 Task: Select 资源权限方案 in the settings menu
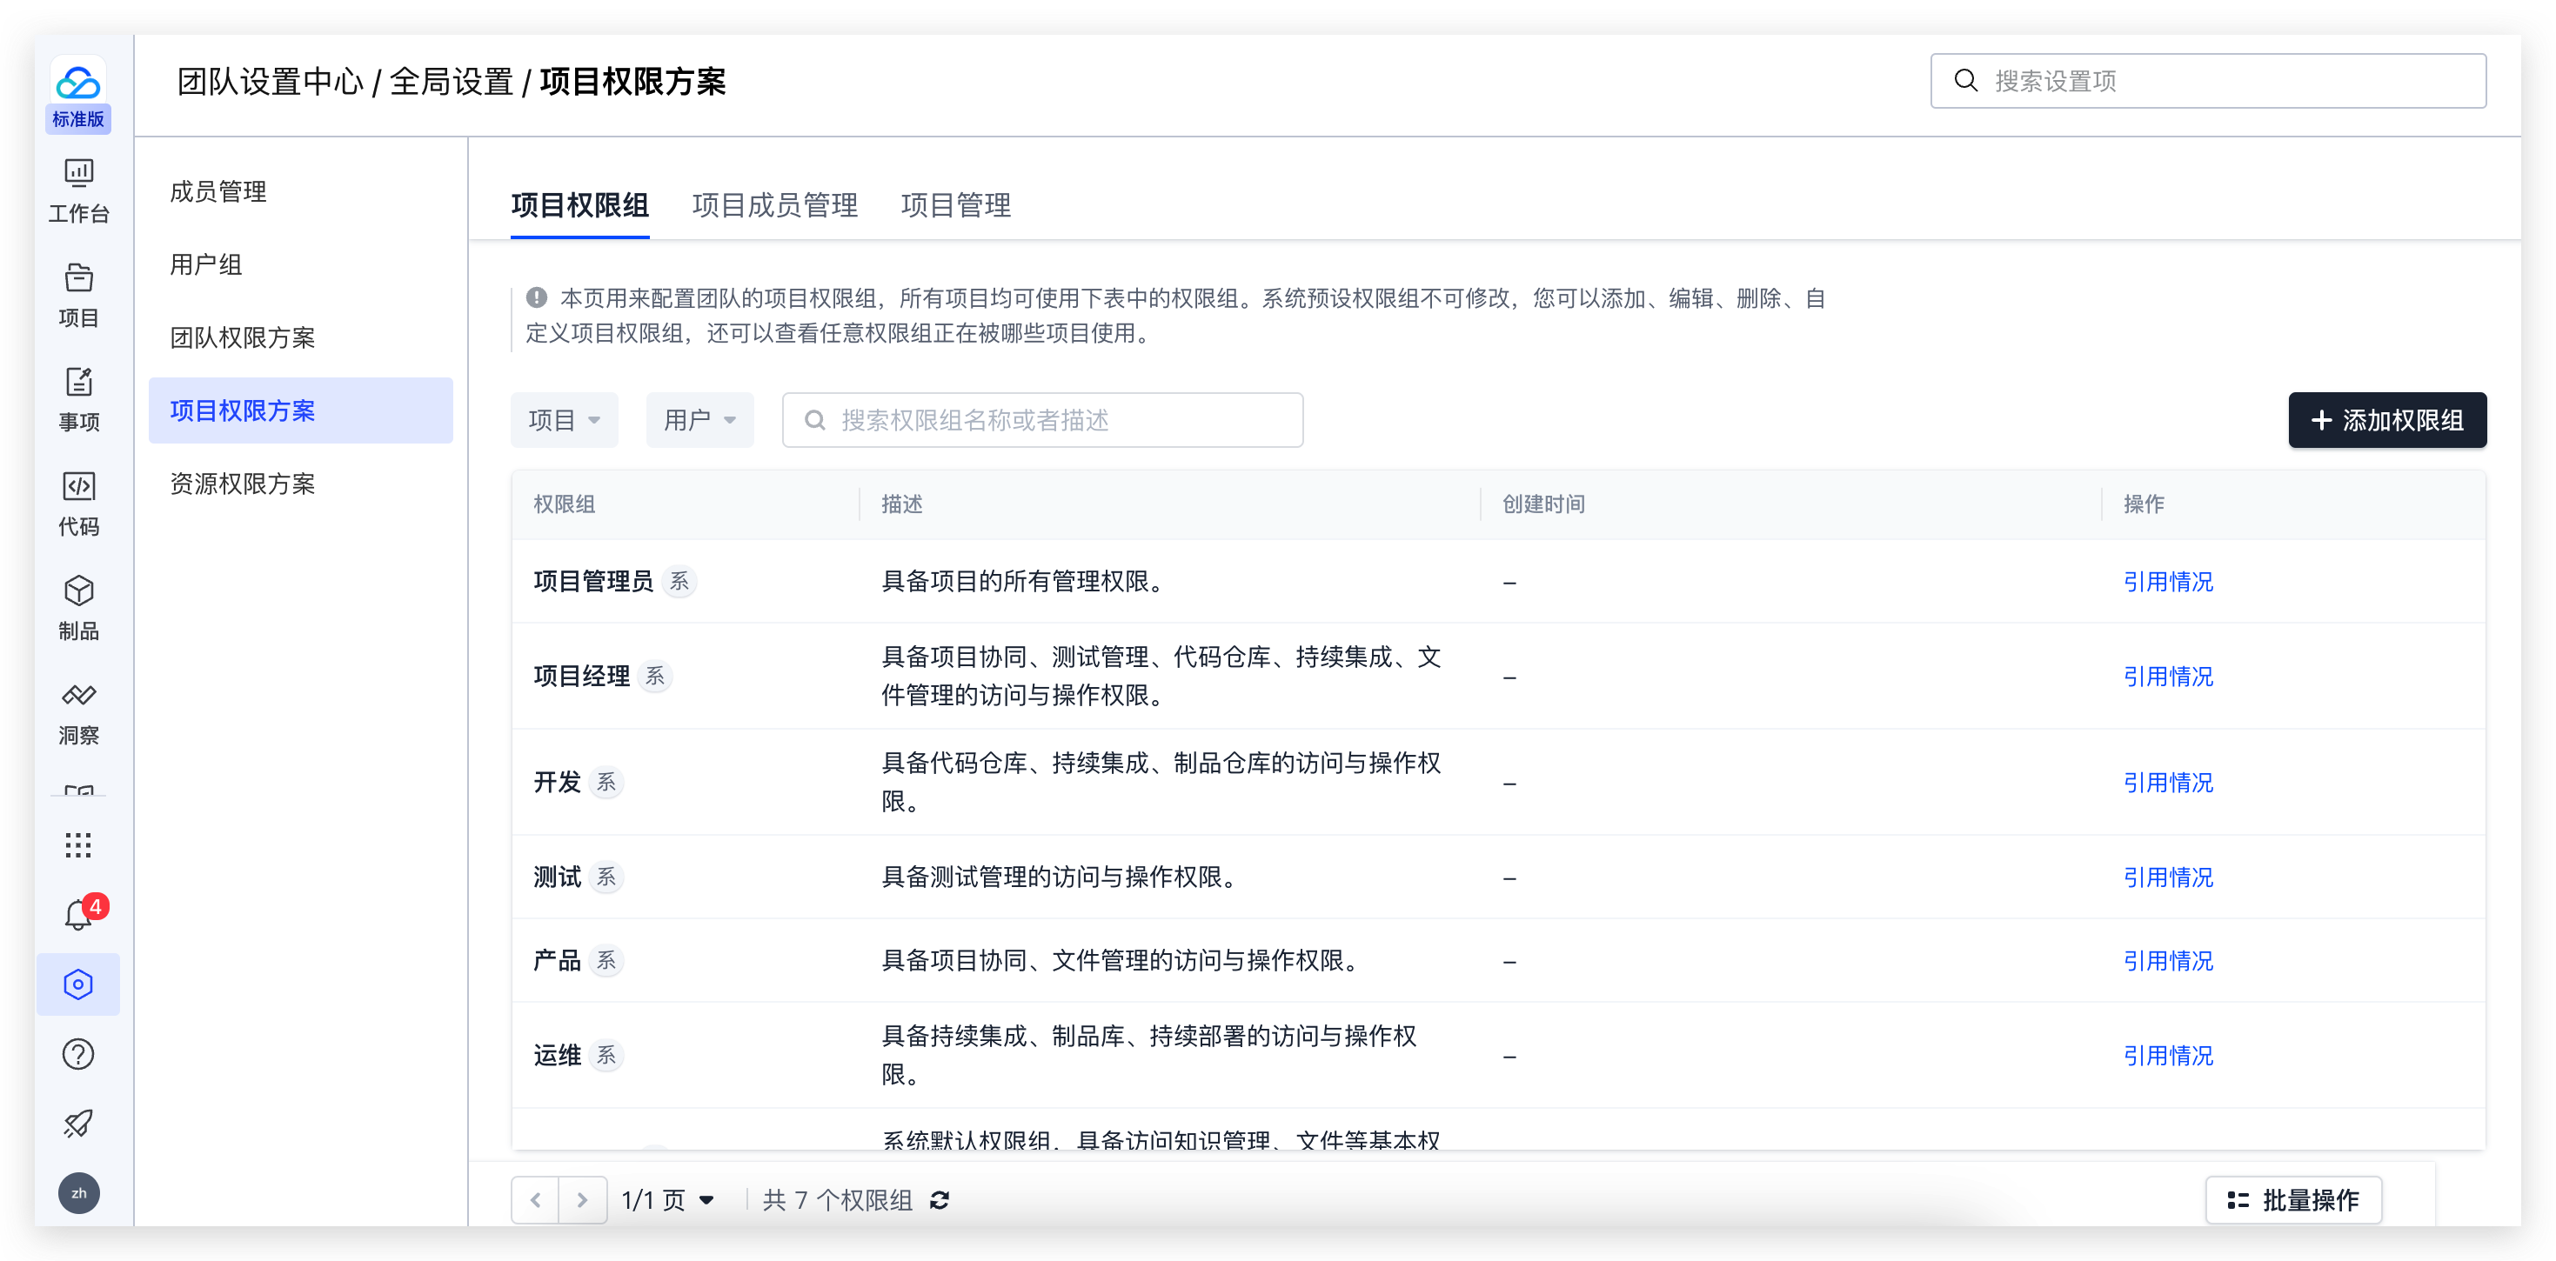[x=301, y=484]
